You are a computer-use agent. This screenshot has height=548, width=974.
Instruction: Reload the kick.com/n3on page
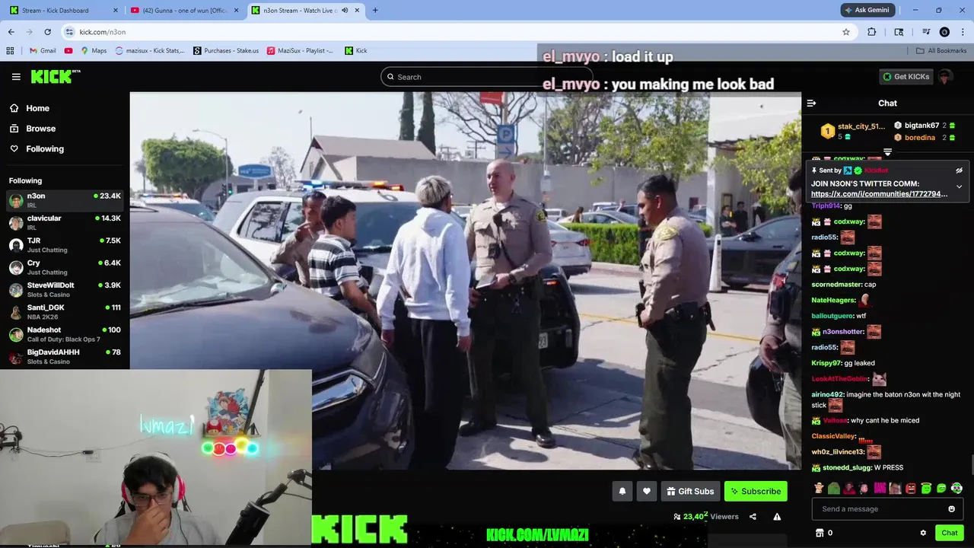[x=47, y=32]
